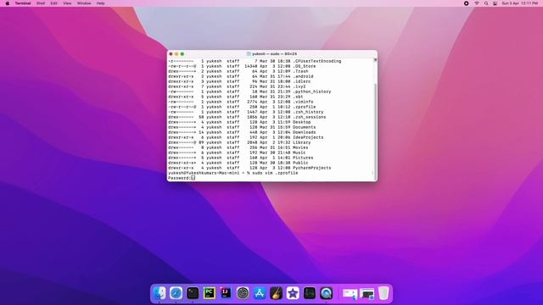Screen dimensions: 543x305
Task: Open Control Center in the menu bar
Action: pos(495,3)
